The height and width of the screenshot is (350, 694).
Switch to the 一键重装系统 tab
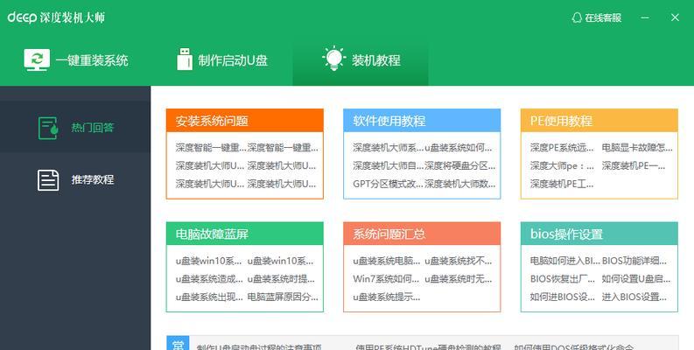[x=75, y=59]
